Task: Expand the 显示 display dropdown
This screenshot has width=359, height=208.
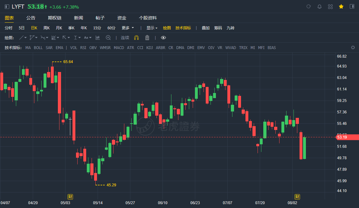Action: pos(152,28)
